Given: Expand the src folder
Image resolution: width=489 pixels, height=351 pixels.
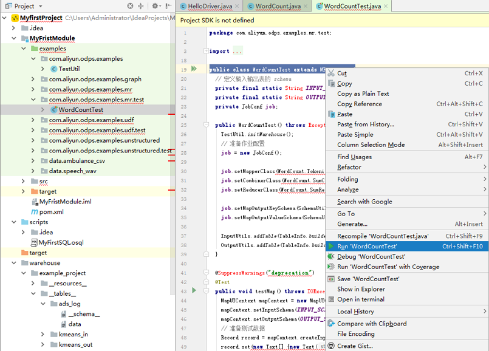Looking at the screenshot, I should point(24,181).
